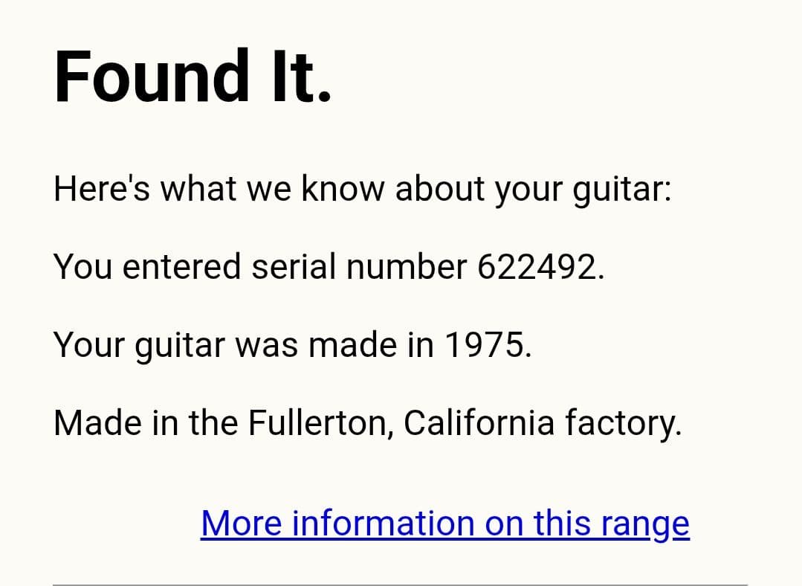Viewport: 802px width, 586px height.
Task: Click the "Found It." heading
Action: click(193, 77)
